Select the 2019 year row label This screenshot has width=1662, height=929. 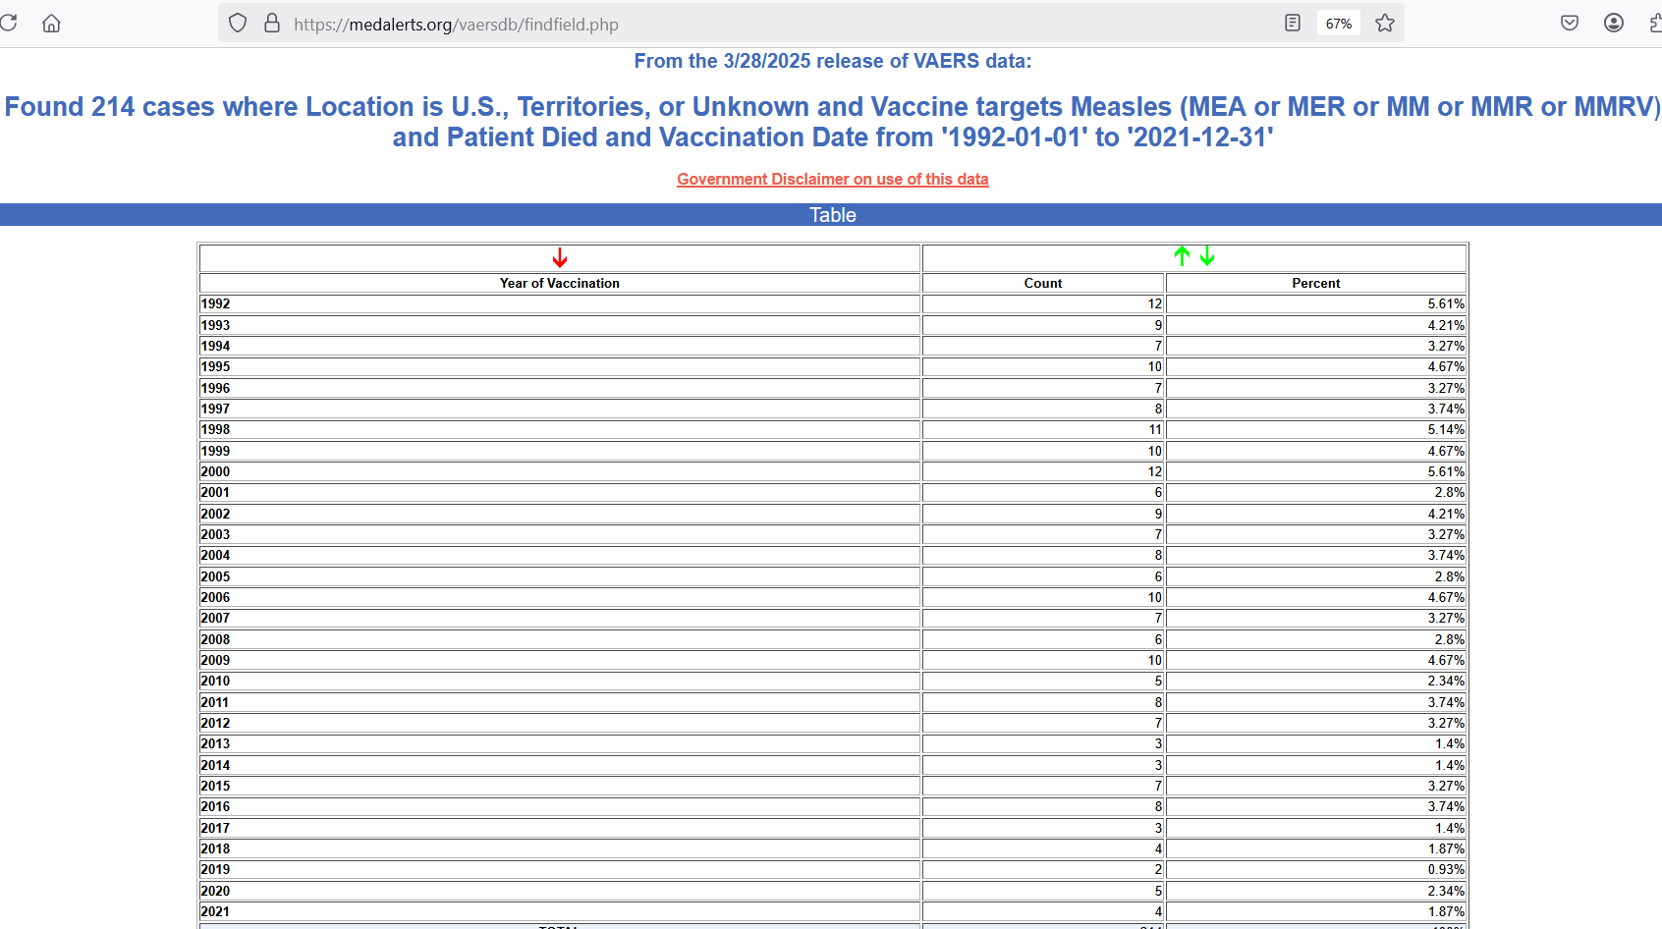[x=215, y=870]
